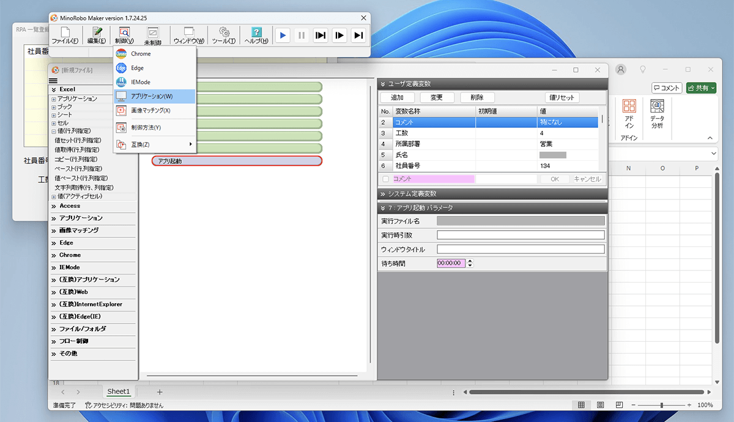Pause execution with the pause button
This screenshot has height=422, width=734.
pyautogui.click(x=301, y=35)
